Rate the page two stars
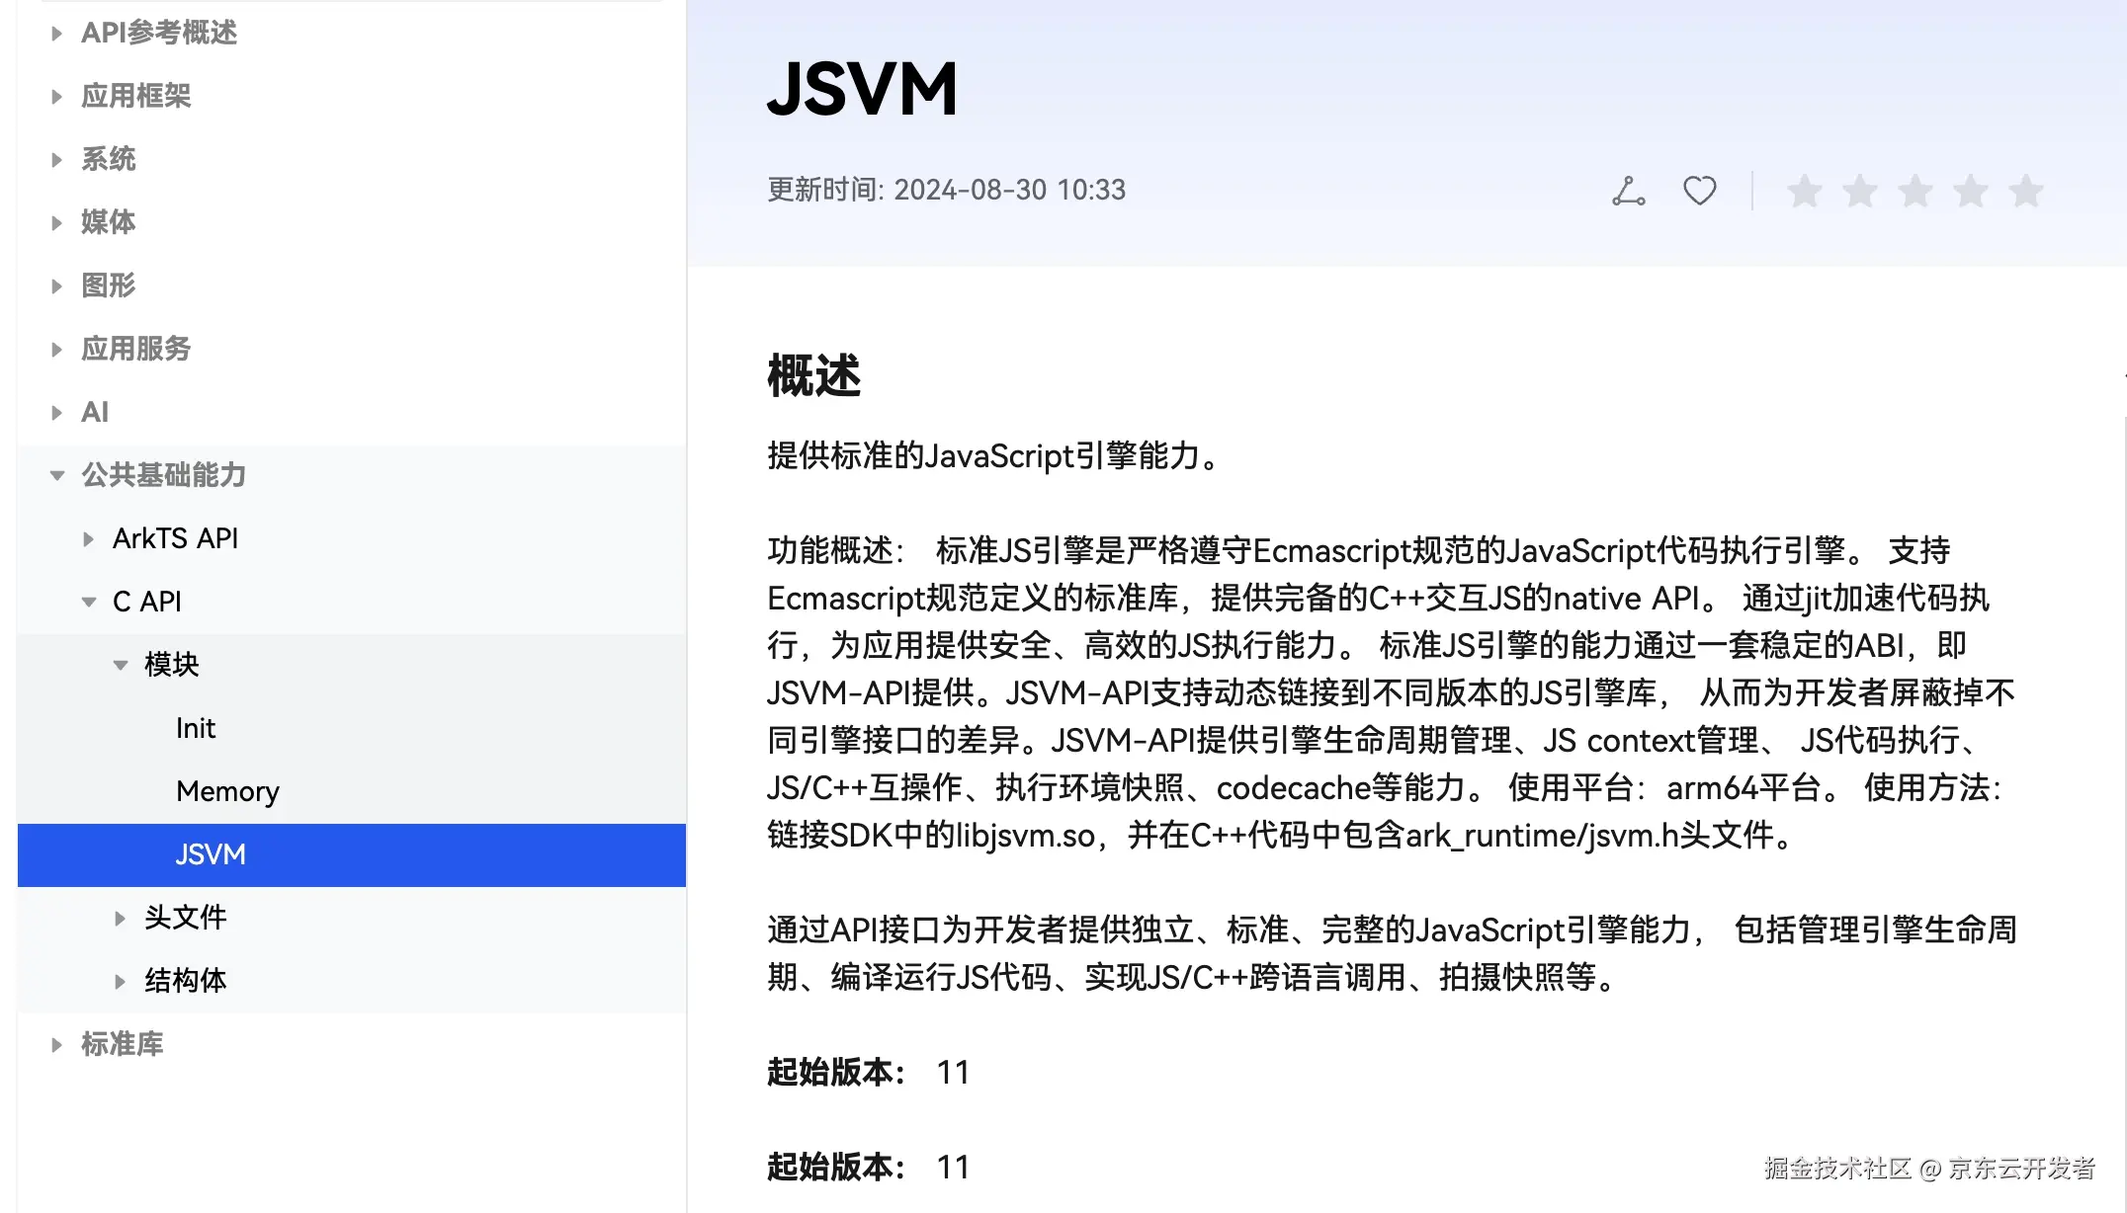The height and width of the screenshot is (1213, 2127). (x=1859, y=191)
